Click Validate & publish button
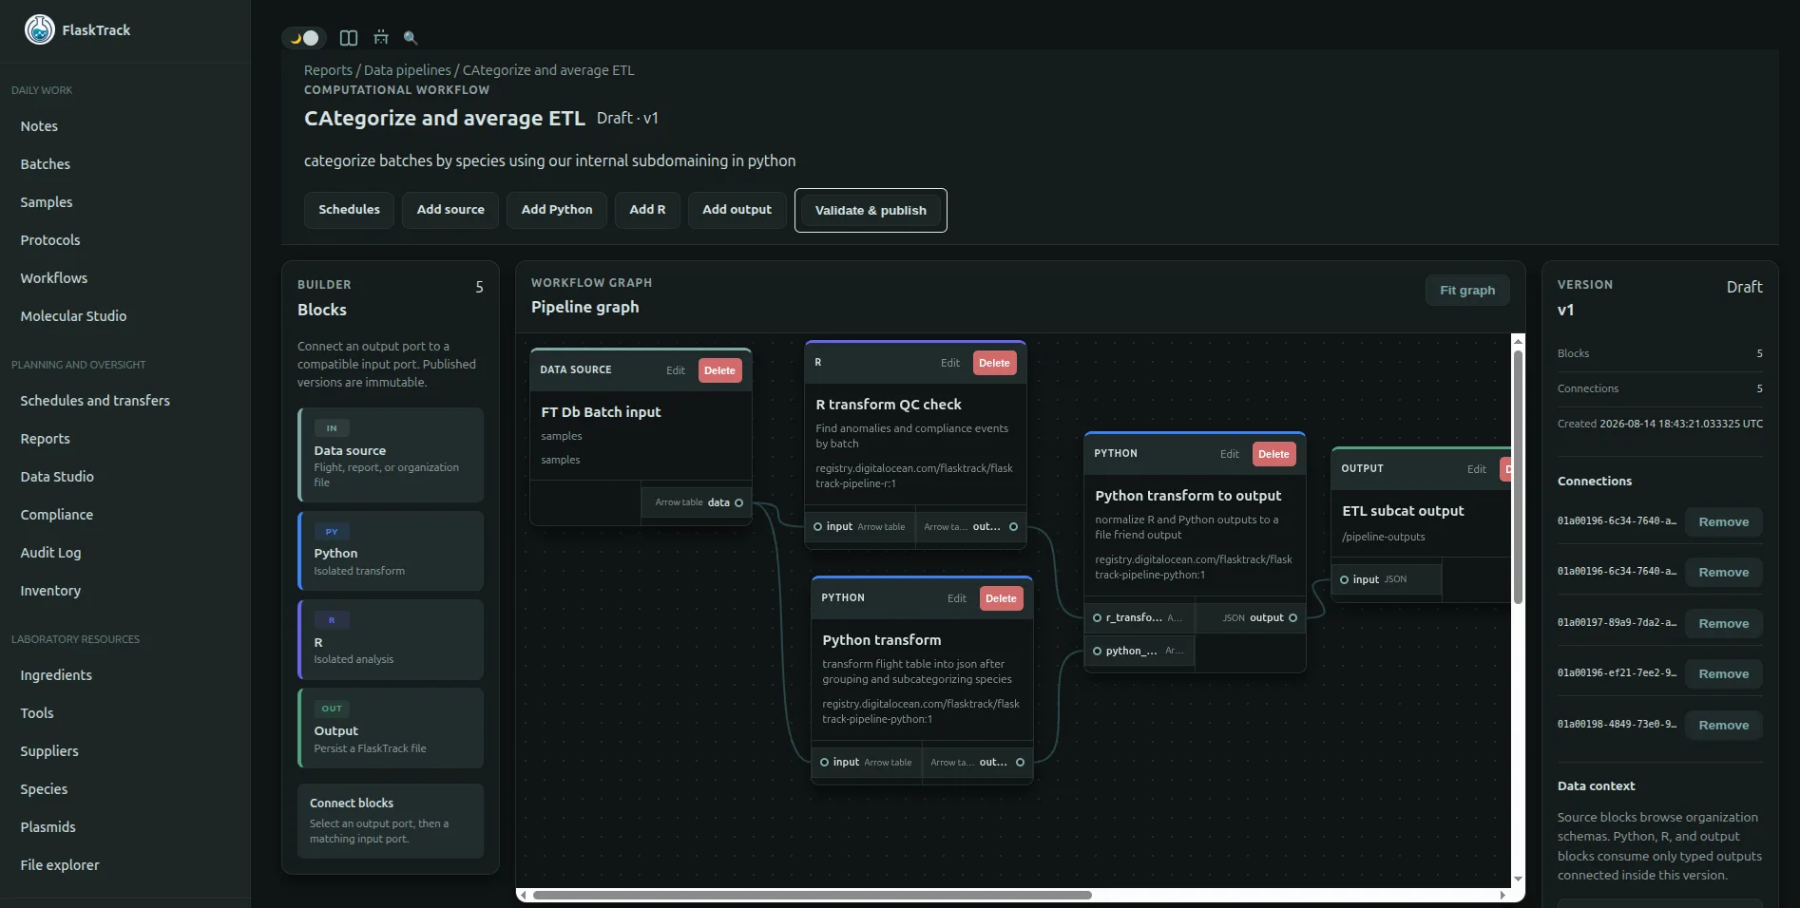 point(871,210)
